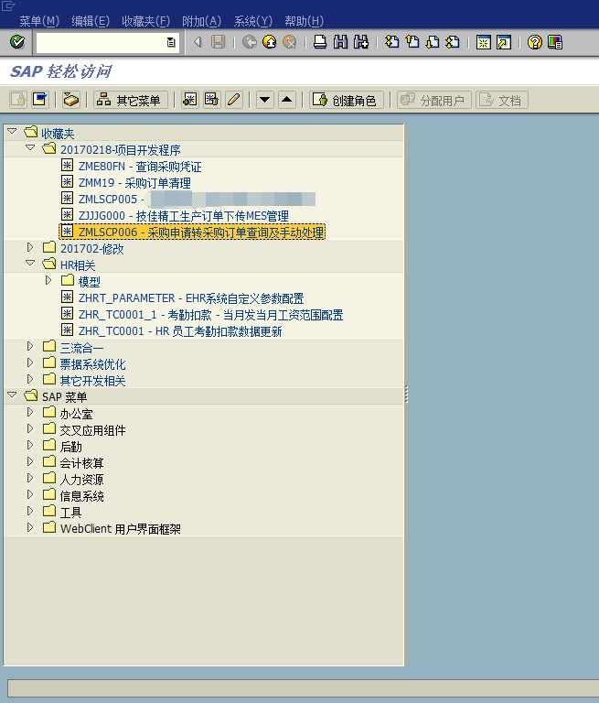
Task: Select ZHR_TC0001 HR 员工考勤扣款数据更新 entry
Action: [180, 331]
